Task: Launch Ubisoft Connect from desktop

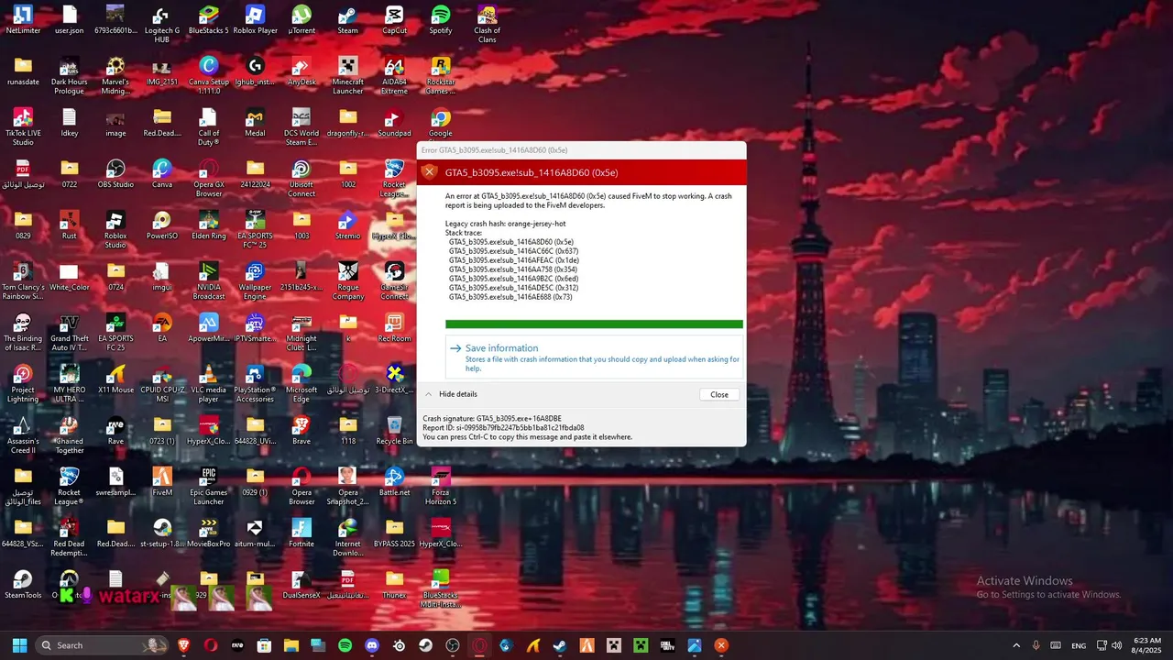Action: [x=301, y=178]
